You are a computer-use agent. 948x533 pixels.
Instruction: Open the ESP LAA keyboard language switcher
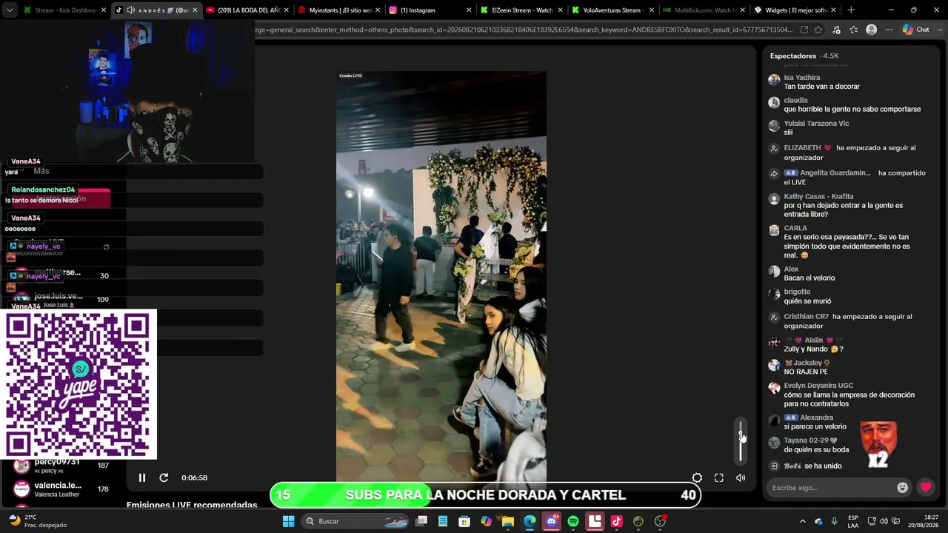point(853,521)
